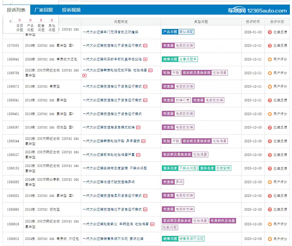
Task: Open complaint 一汽大众迈腾车门无隔音板及防撞梁
Action: point(110,32)
